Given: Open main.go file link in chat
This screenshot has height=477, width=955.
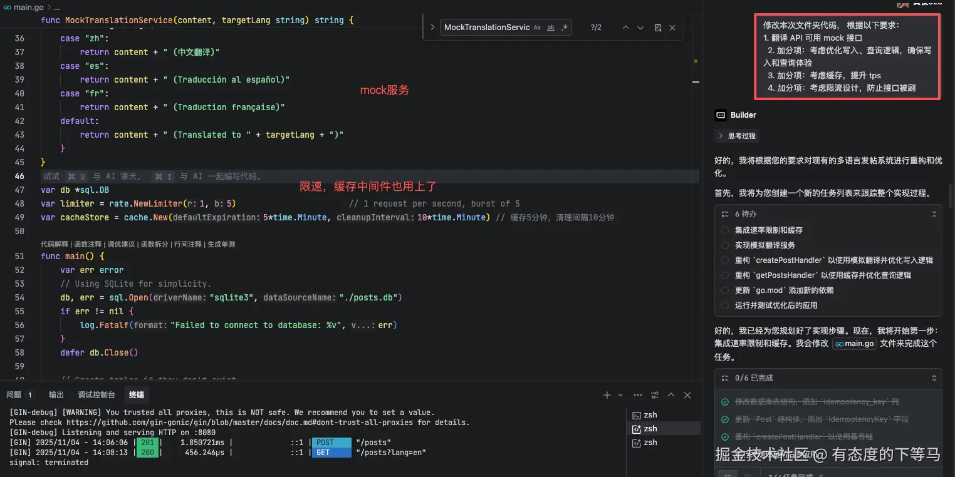Looking at the screenshot, I should tap(855, 344).
